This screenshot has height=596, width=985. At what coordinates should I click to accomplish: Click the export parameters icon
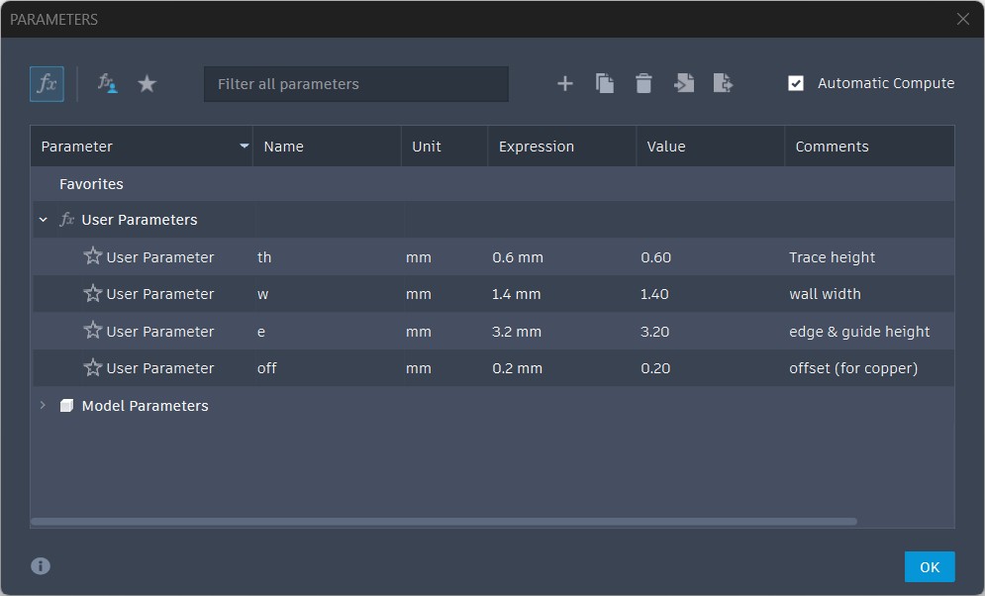tap(724, 84)
